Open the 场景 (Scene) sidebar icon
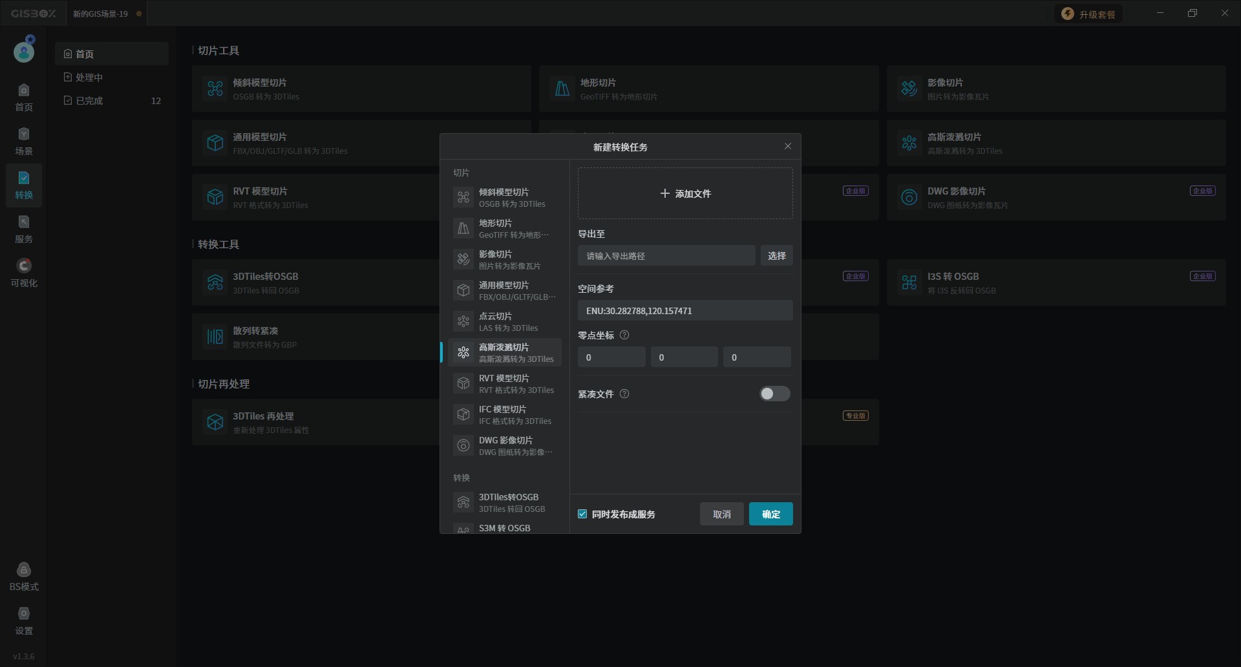The height and width of the screenshot is (667, 1241). [x=24, y=141]
